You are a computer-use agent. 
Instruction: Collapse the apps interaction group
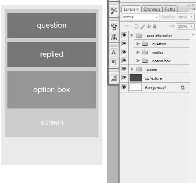click(x=132, y=35)
